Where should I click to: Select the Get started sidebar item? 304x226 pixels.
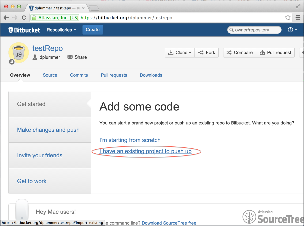(50, 104)
